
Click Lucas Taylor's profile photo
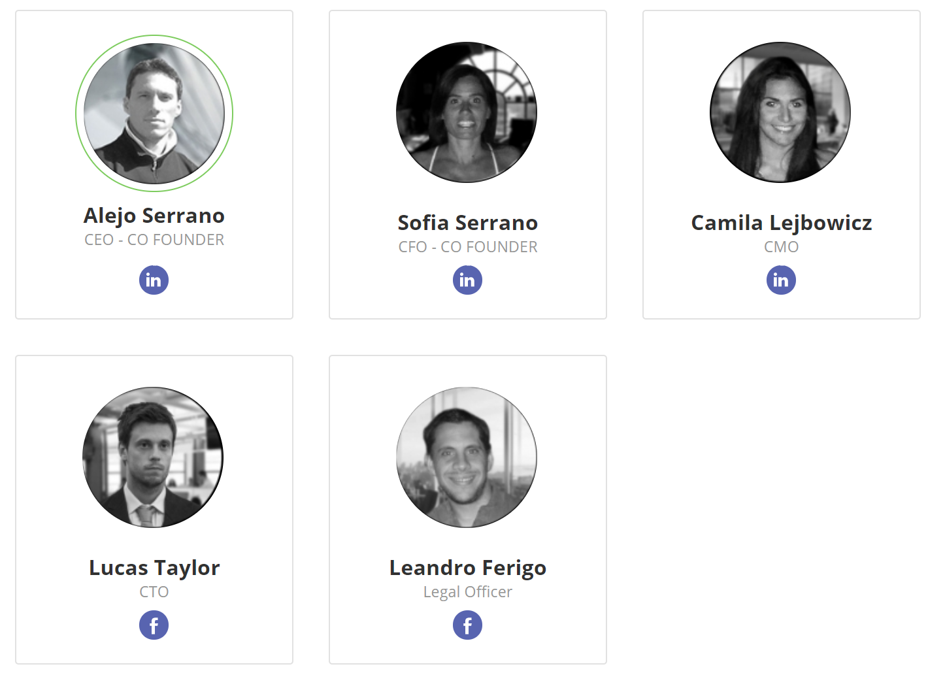(x=153, y=457)
